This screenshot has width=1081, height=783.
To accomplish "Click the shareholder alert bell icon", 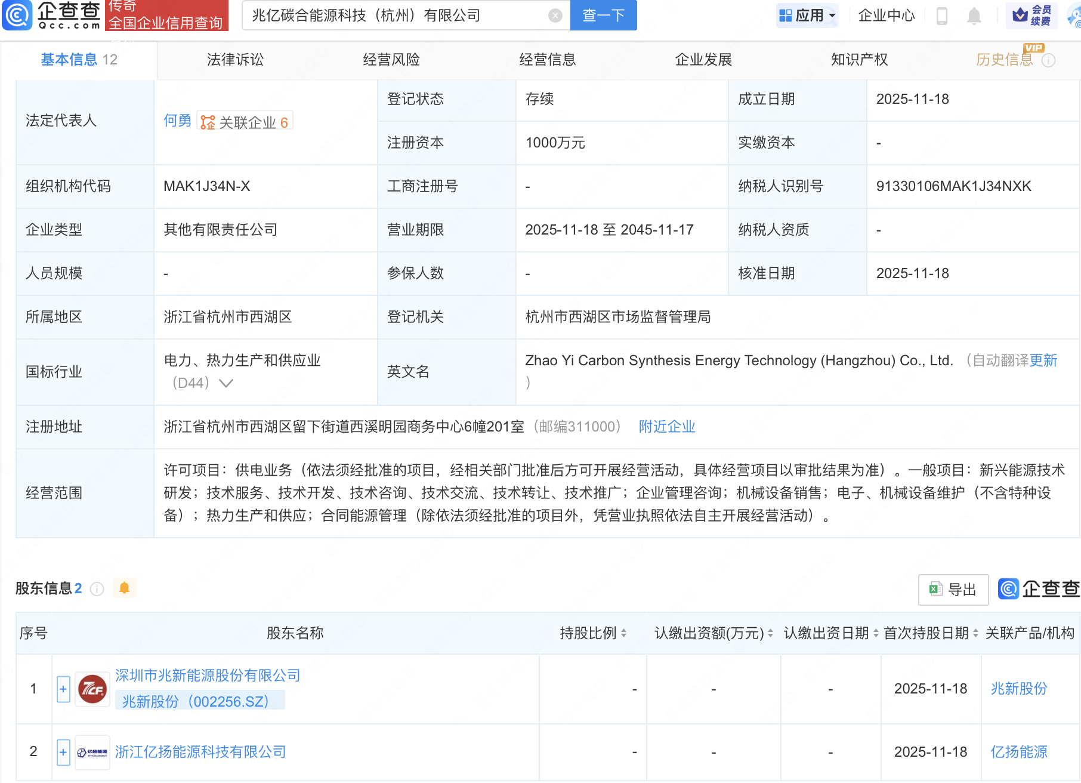I will [x=124, y=588].
